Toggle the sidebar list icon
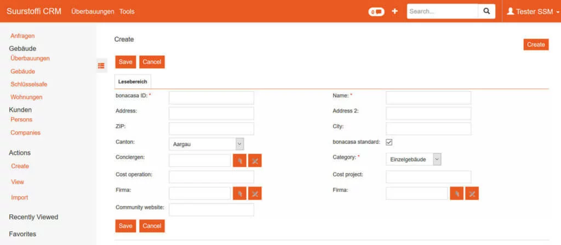 [x=101, y=66]
